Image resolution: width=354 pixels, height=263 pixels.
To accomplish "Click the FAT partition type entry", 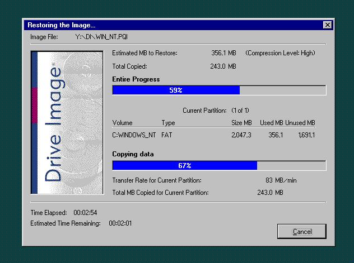I will (x=167, y=135).
